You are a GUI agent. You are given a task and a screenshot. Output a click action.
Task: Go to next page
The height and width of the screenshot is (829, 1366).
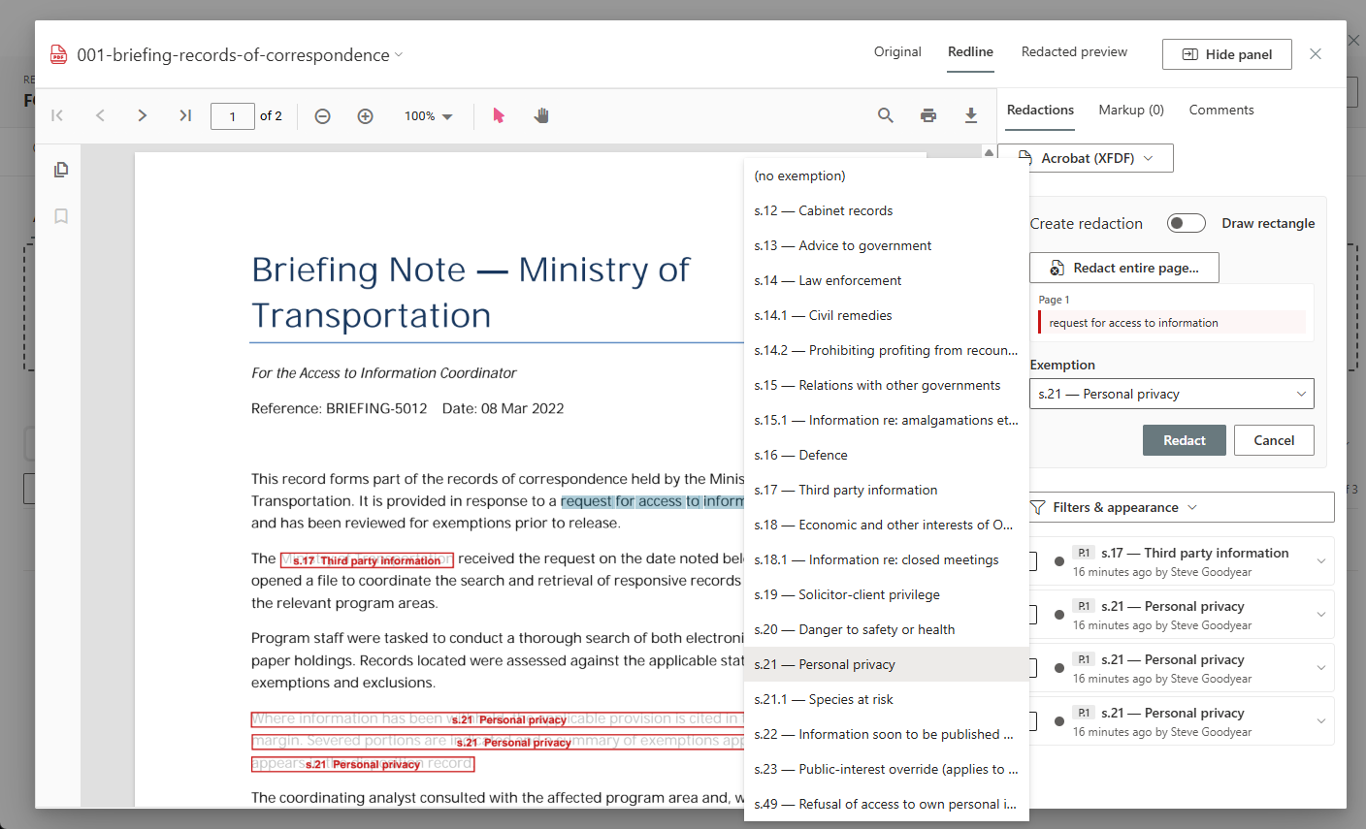[143, 115]
